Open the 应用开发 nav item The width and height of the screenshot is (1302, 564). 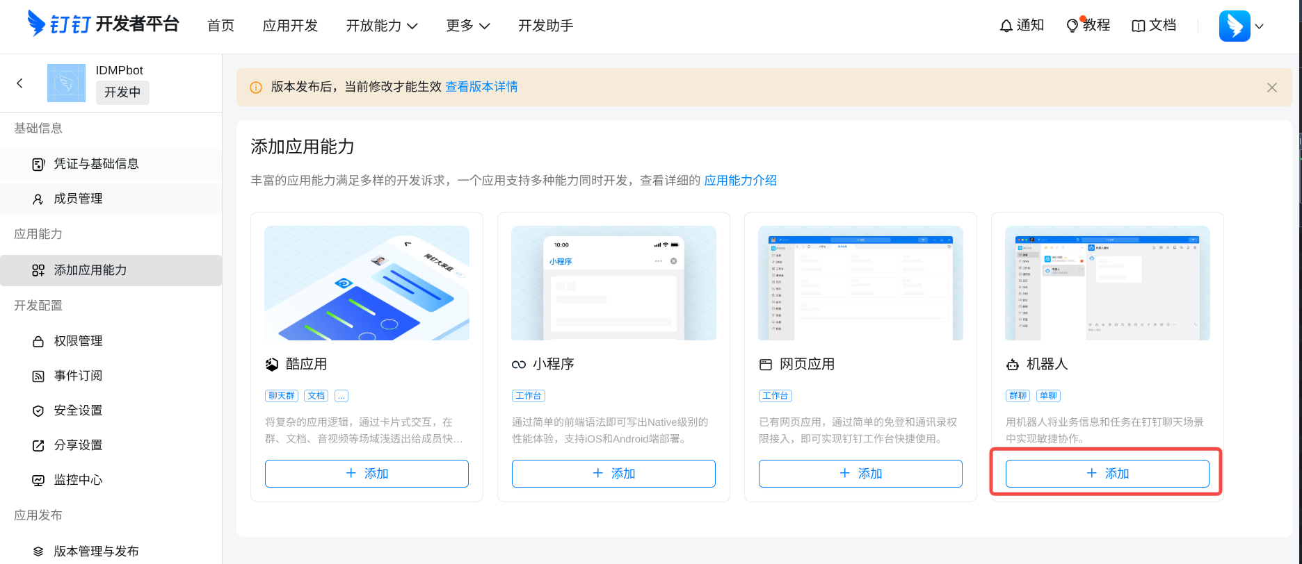(291, 26)
